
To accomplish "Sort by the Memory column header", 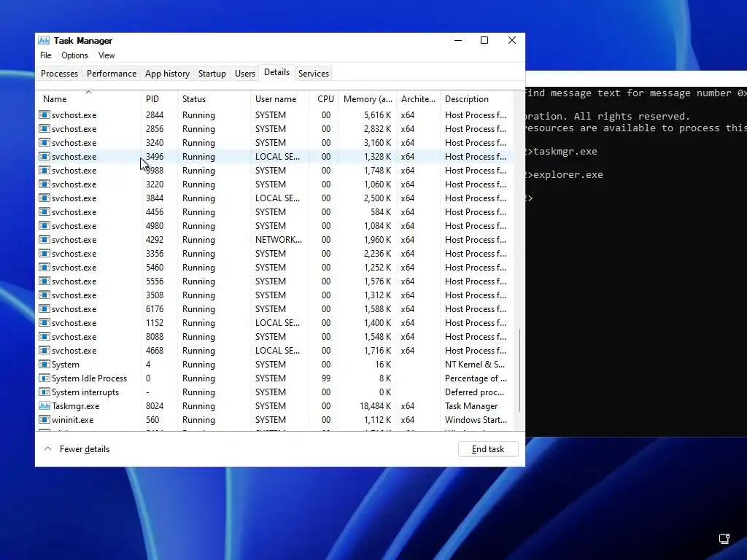I will click(368, 98).
